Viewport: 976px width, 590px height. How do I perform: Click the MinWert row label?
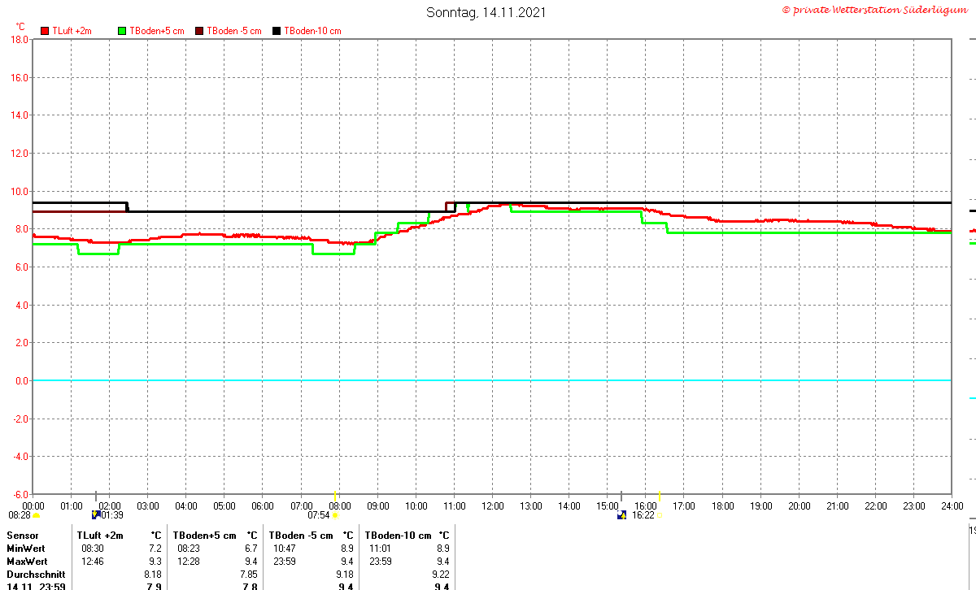(x=27, y=549)
